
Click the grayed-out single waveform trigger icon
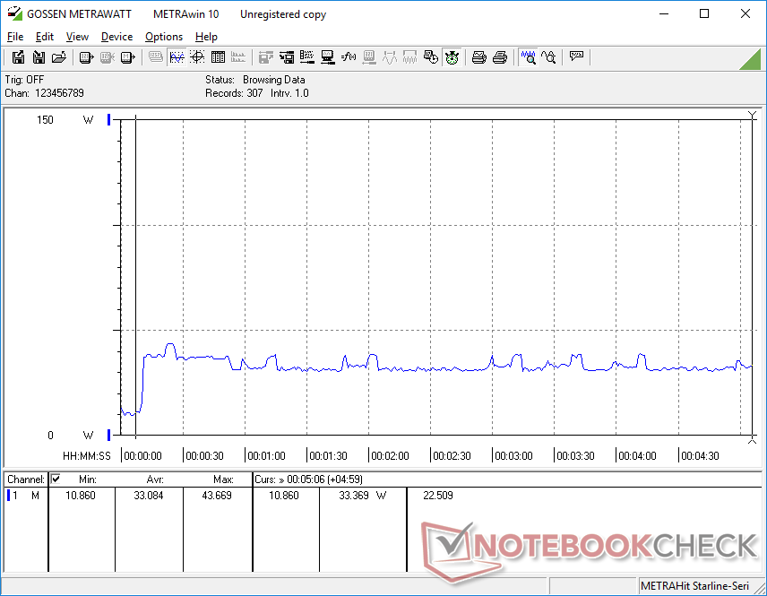[x=390, y=57]
